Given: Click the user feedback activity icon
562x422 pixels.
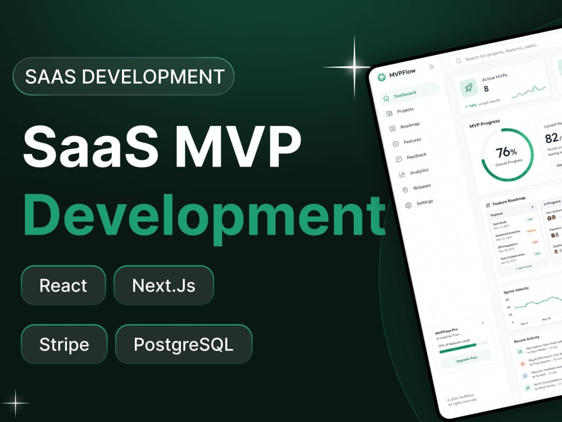Looking at the screenshot, I should click(525, 376).
